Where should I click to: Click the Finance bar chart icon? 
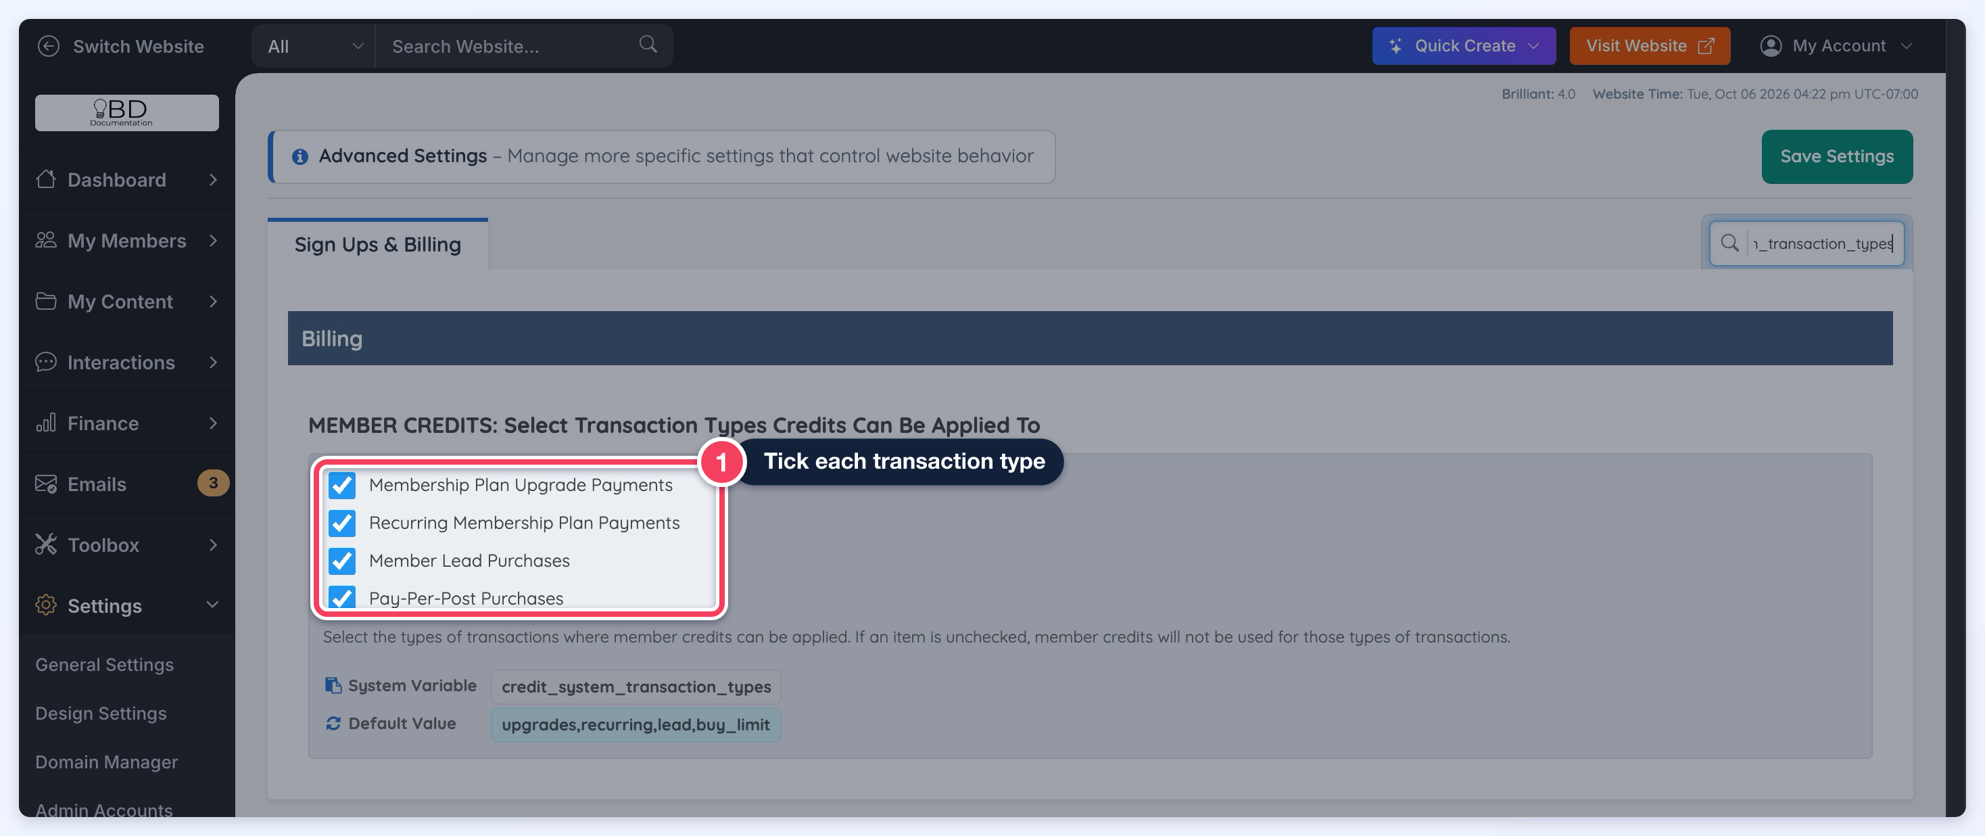[46, 423]
